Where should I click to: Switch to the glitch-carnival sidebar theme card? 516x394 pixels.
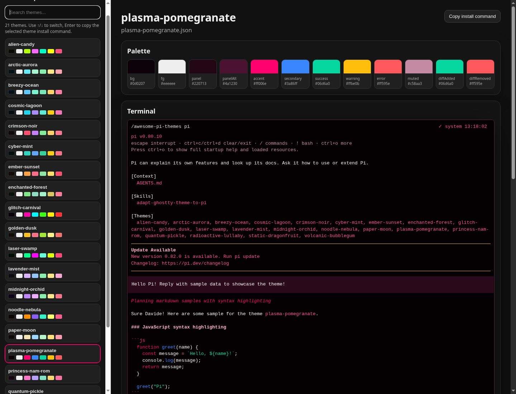[53, 211]
